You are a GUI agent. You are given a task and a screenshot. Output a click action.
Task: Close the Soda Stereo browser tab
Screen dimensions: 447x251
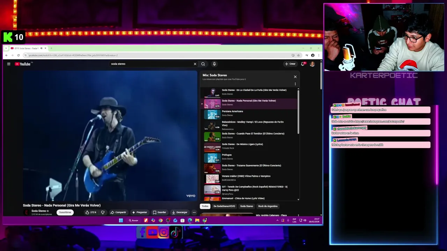pyautogui.click(x=45, y=48)
